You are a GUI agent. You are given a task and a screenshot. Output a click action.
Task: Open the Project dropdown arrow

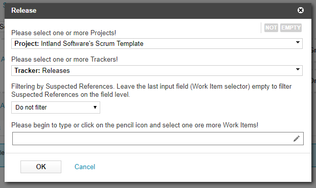298,42
